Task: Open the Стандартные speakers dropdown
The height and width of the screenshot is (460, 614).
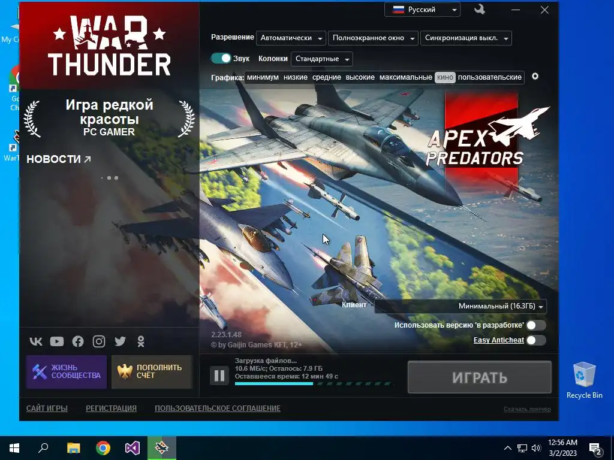Action: (x=322, y=59)
